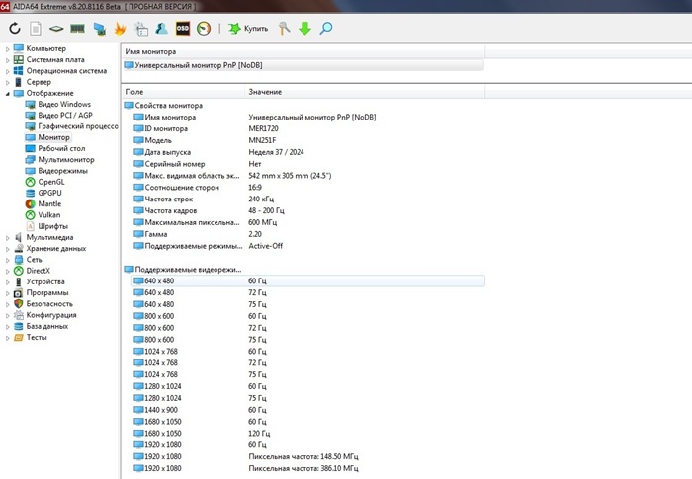Select Шрифты in the Отображение section

pos(53,226)
